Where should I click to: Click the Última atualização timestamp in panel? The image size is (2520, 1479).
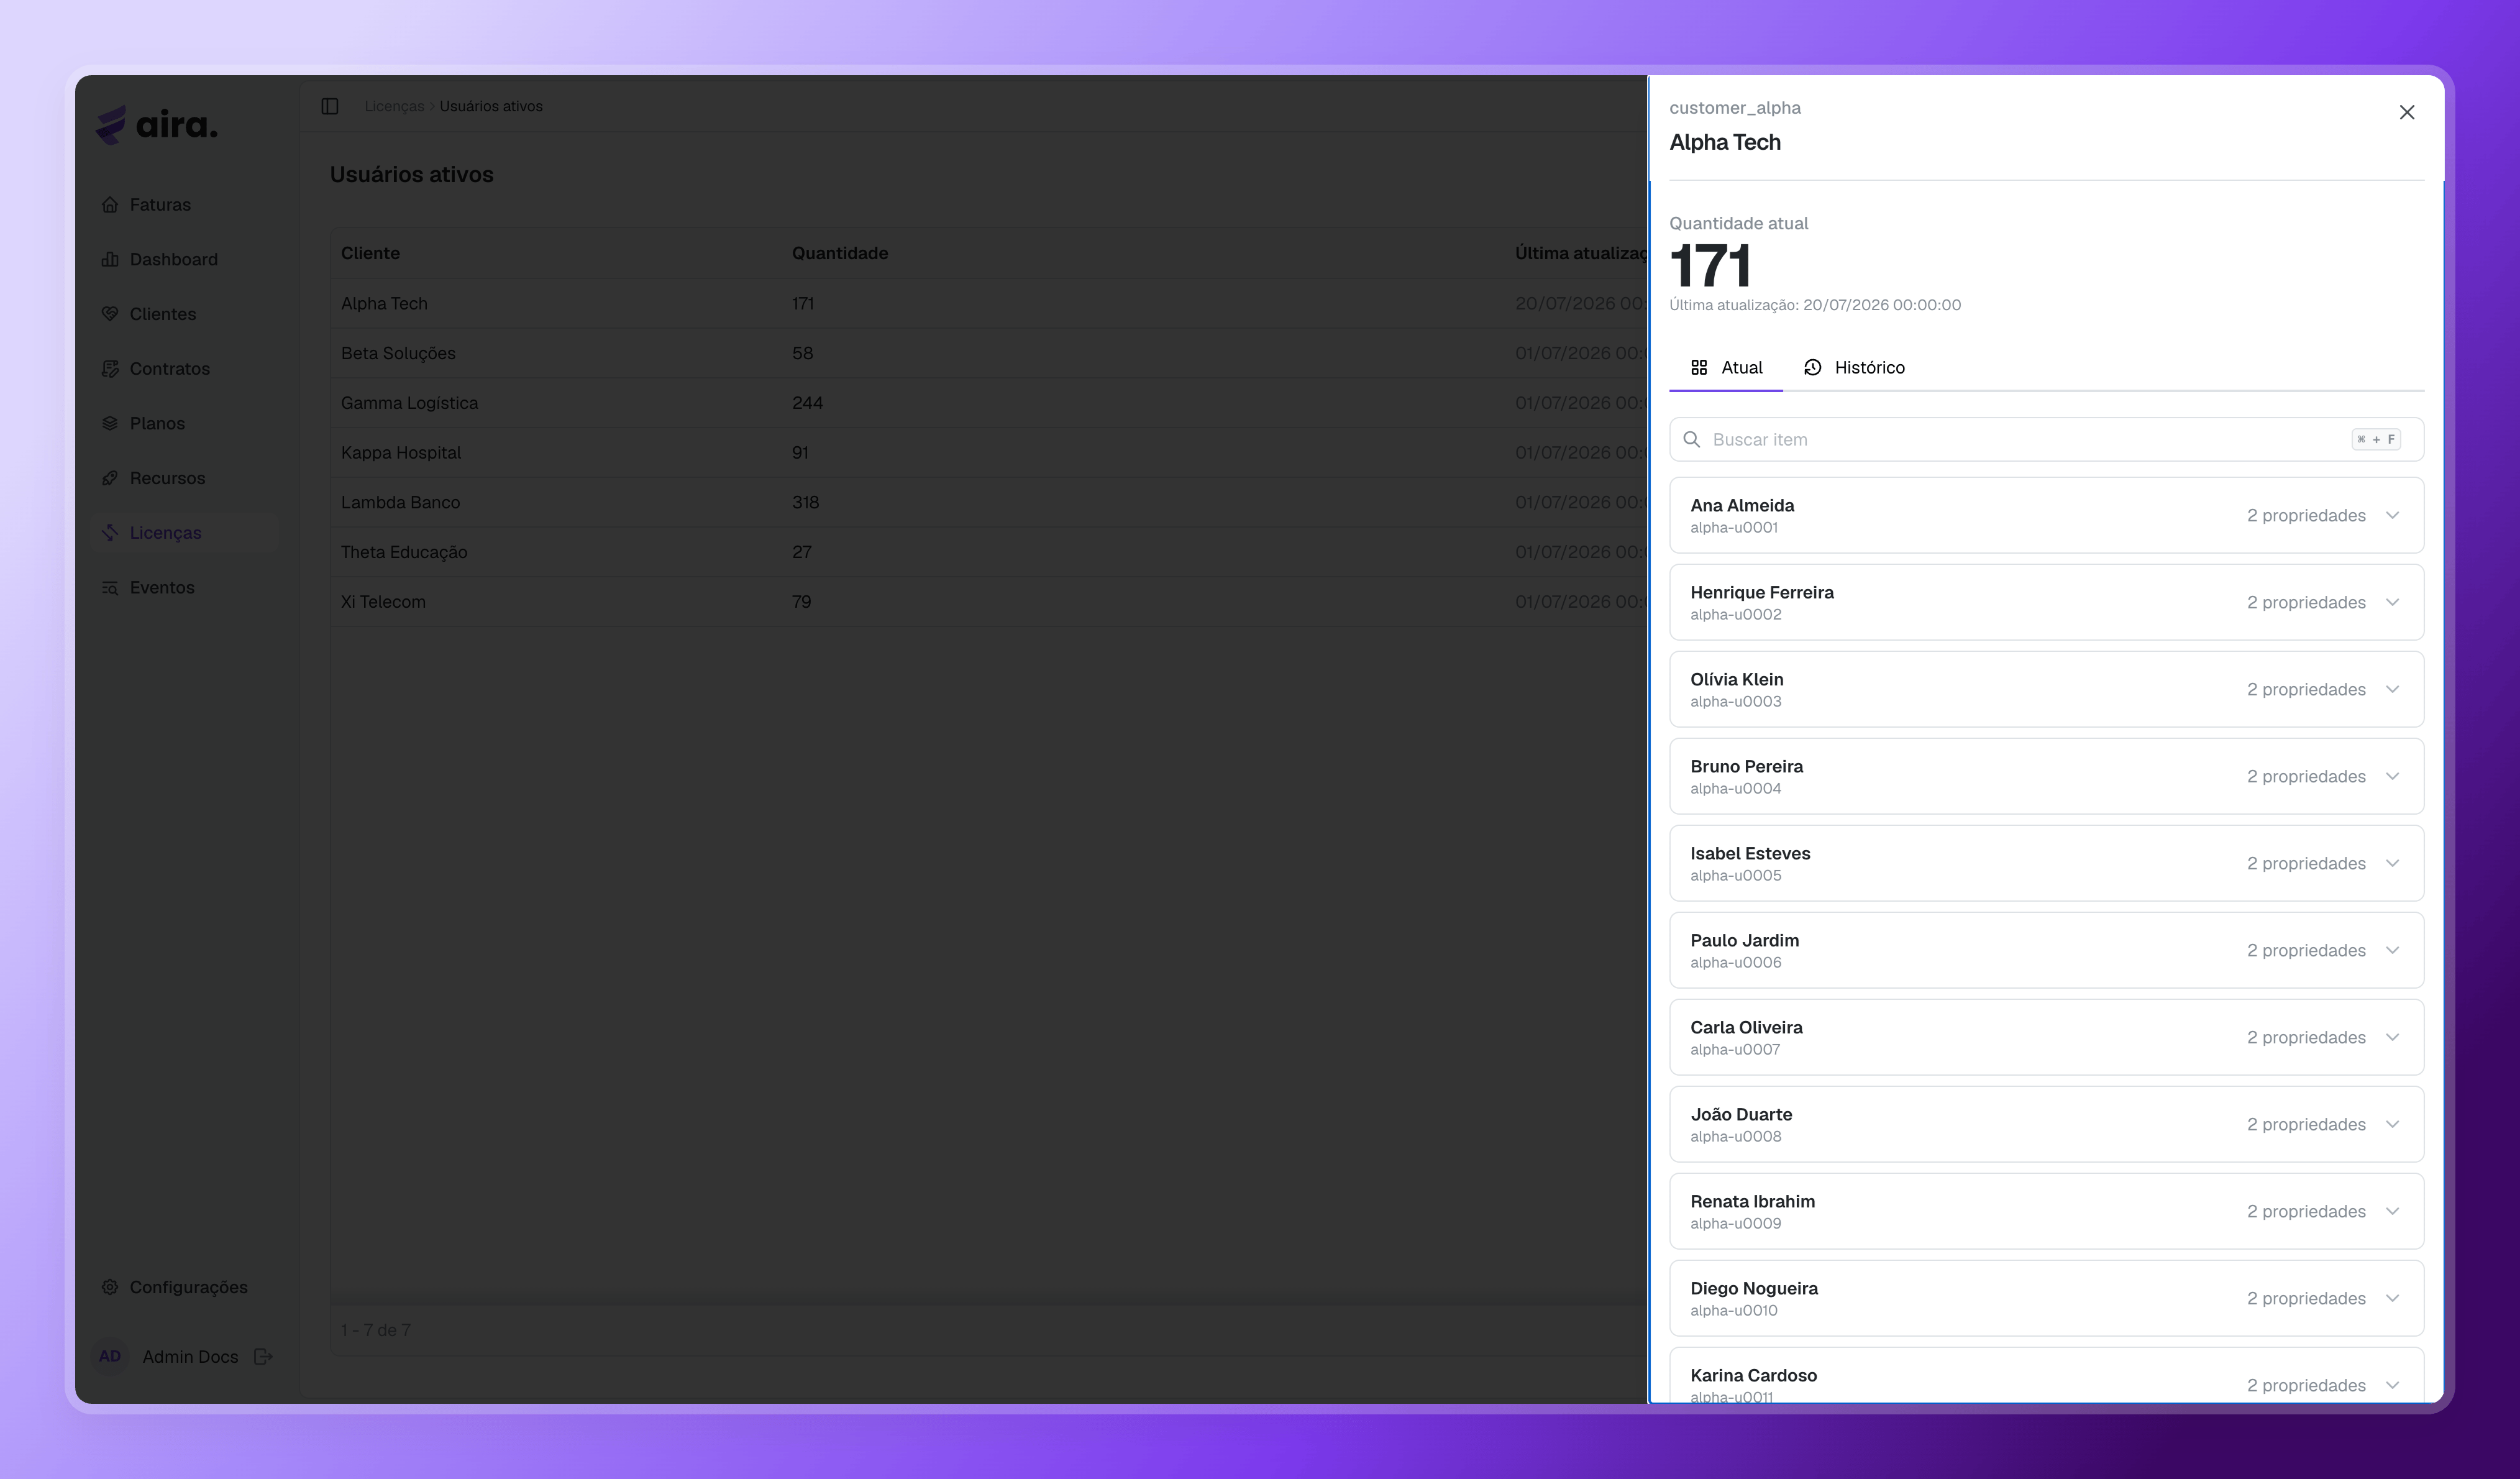1815,305
